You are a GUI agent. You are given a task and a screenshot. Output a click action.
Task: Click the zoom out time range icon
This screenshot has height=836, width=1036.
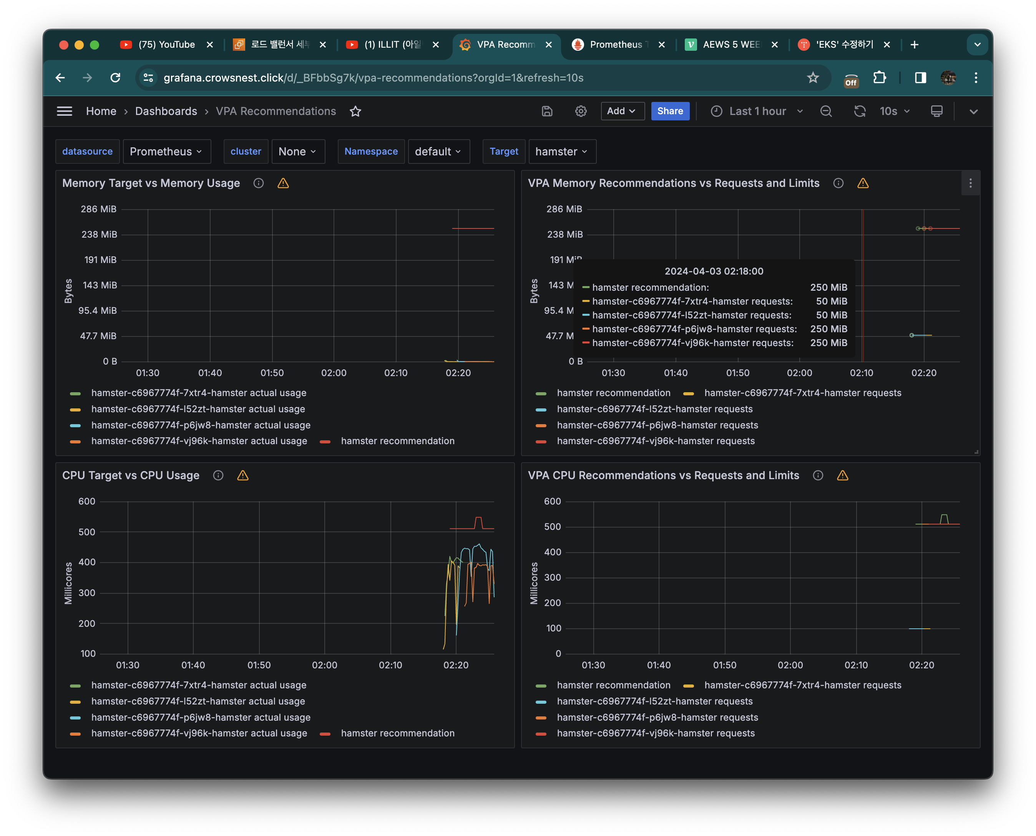[x=826, y=111]
